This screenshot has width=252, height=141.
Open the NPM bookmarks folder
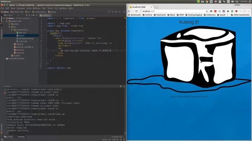(180, 15)
